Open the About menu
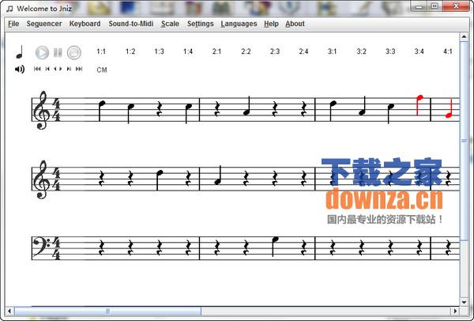This screenshot has width=474, height=321. point(295,24)
